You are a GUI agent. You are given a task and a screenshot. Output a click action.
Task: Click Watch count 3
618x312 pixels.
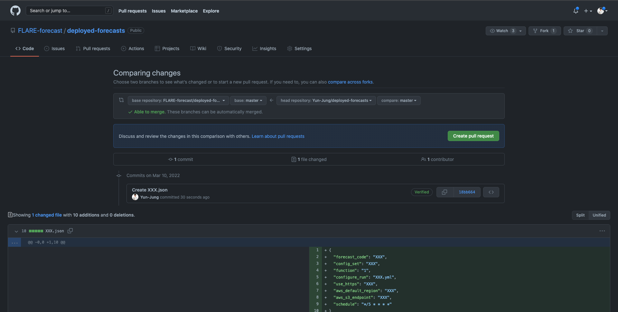(x=513, y=31)
